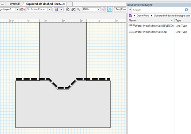
Task: Click the Water Proof Material [REVISED] preview thumbnail
Action: point(132,26)
